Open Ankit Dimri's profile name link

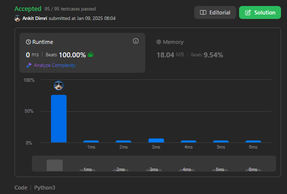[x=34, y=18]
